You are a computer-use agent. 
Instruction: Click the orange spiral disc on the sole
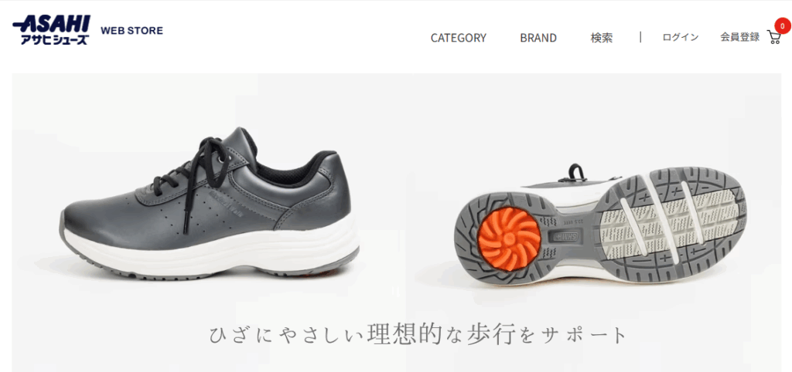(x=508, y=238)
